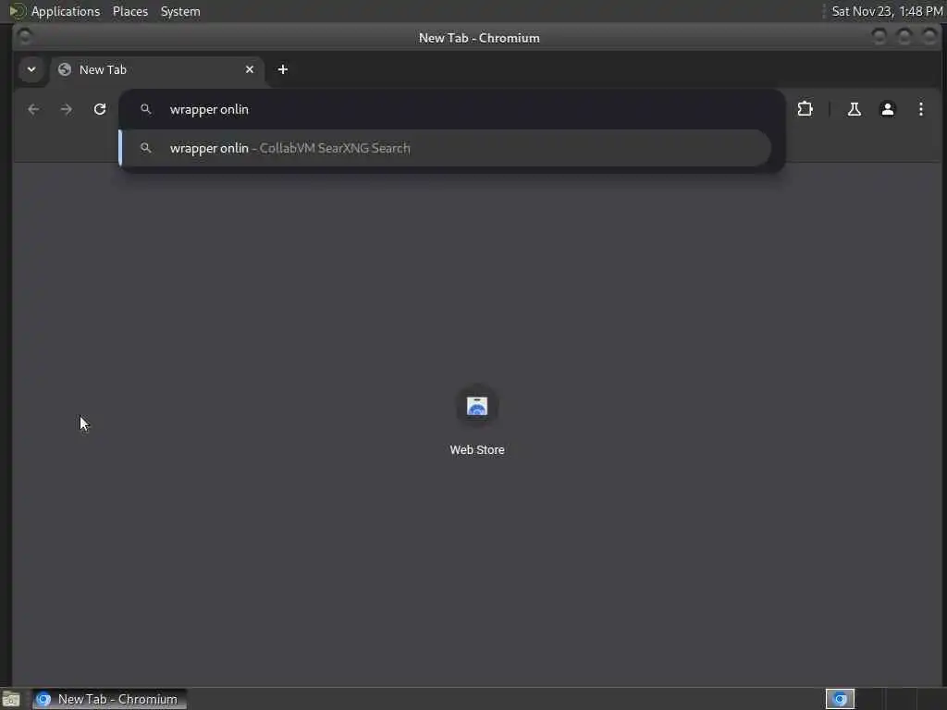Click the show desktop icon in bottom panel
Image resolution: width=947 pixels, height=710 pixels.
tap(11, 699)
